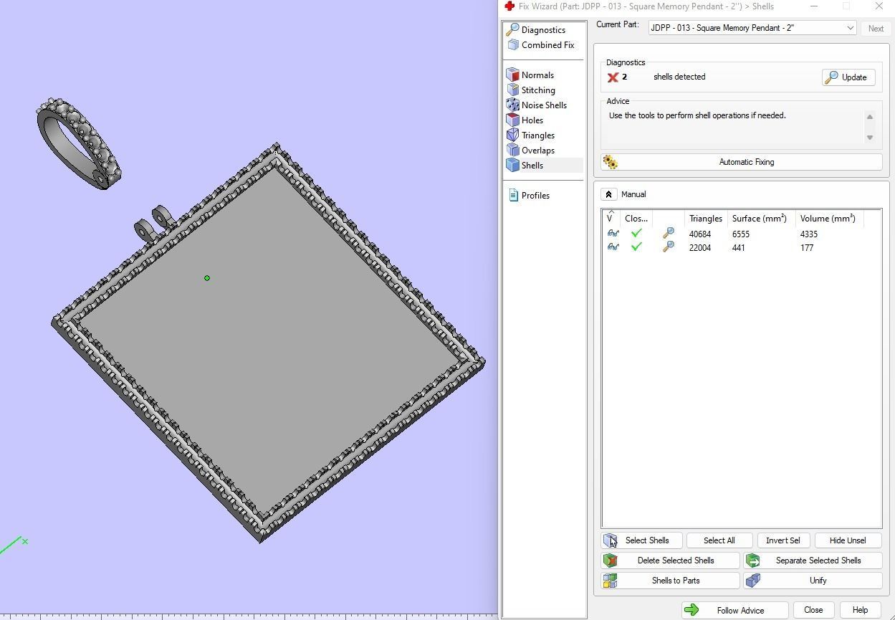Open the Combined Fix page
The width and height of the screenshot is (895, 620).
[540, 45]
